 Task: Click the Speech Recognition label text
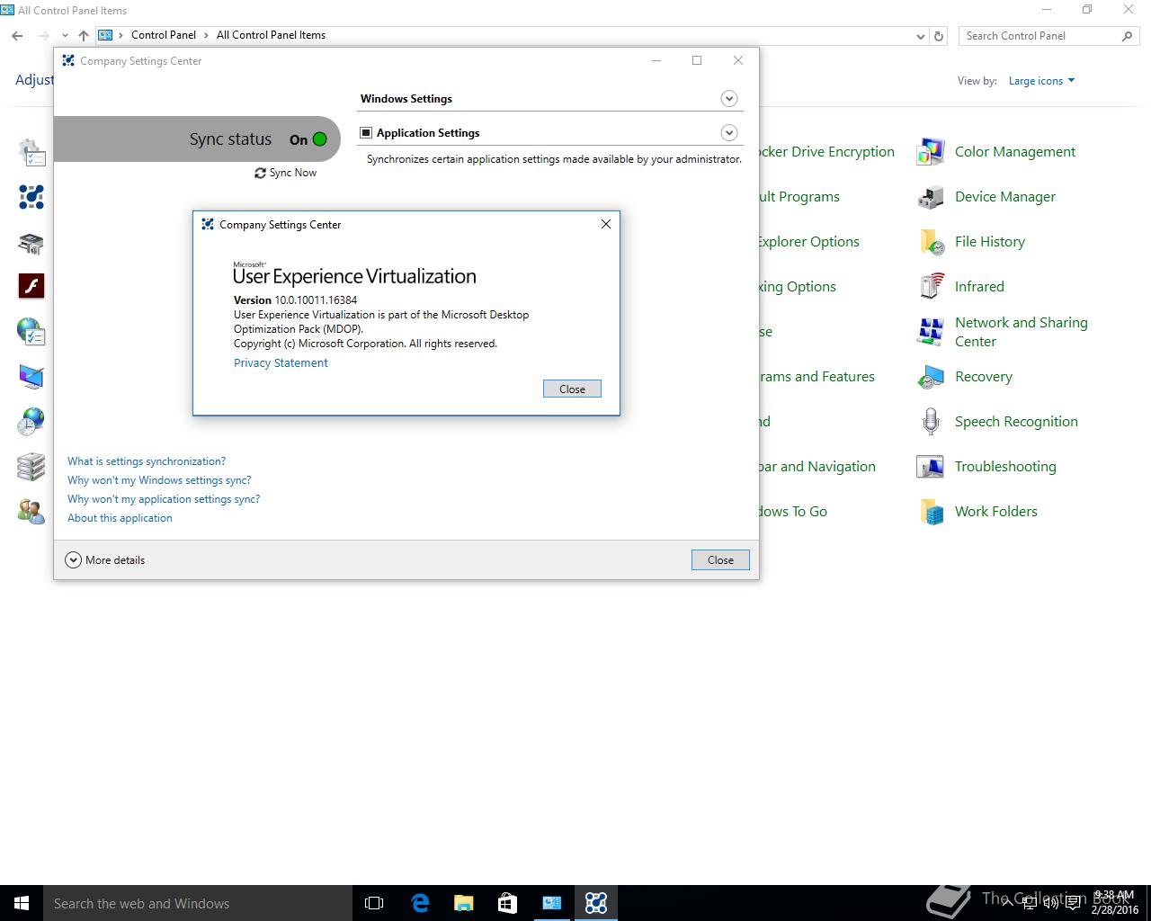coord(1016,422)
